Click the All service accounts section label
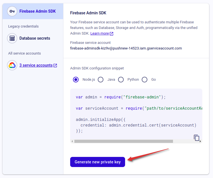Viewport: 213px width, 178px height. point(25,53)
